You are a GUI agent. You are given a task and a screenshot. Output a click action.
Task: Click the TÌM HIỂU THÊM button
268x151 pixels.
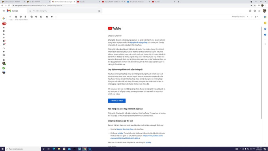coord(117,101)
